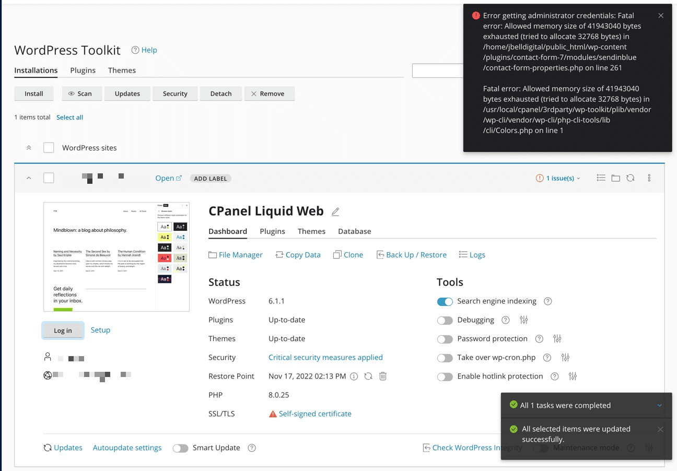Switch to the top Themes tab

coord(122,70)
